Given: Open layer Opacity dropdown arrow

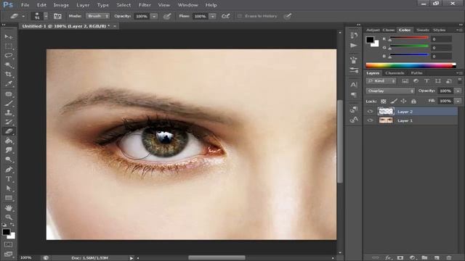Looking at the screenshot, I should (458, 91).
